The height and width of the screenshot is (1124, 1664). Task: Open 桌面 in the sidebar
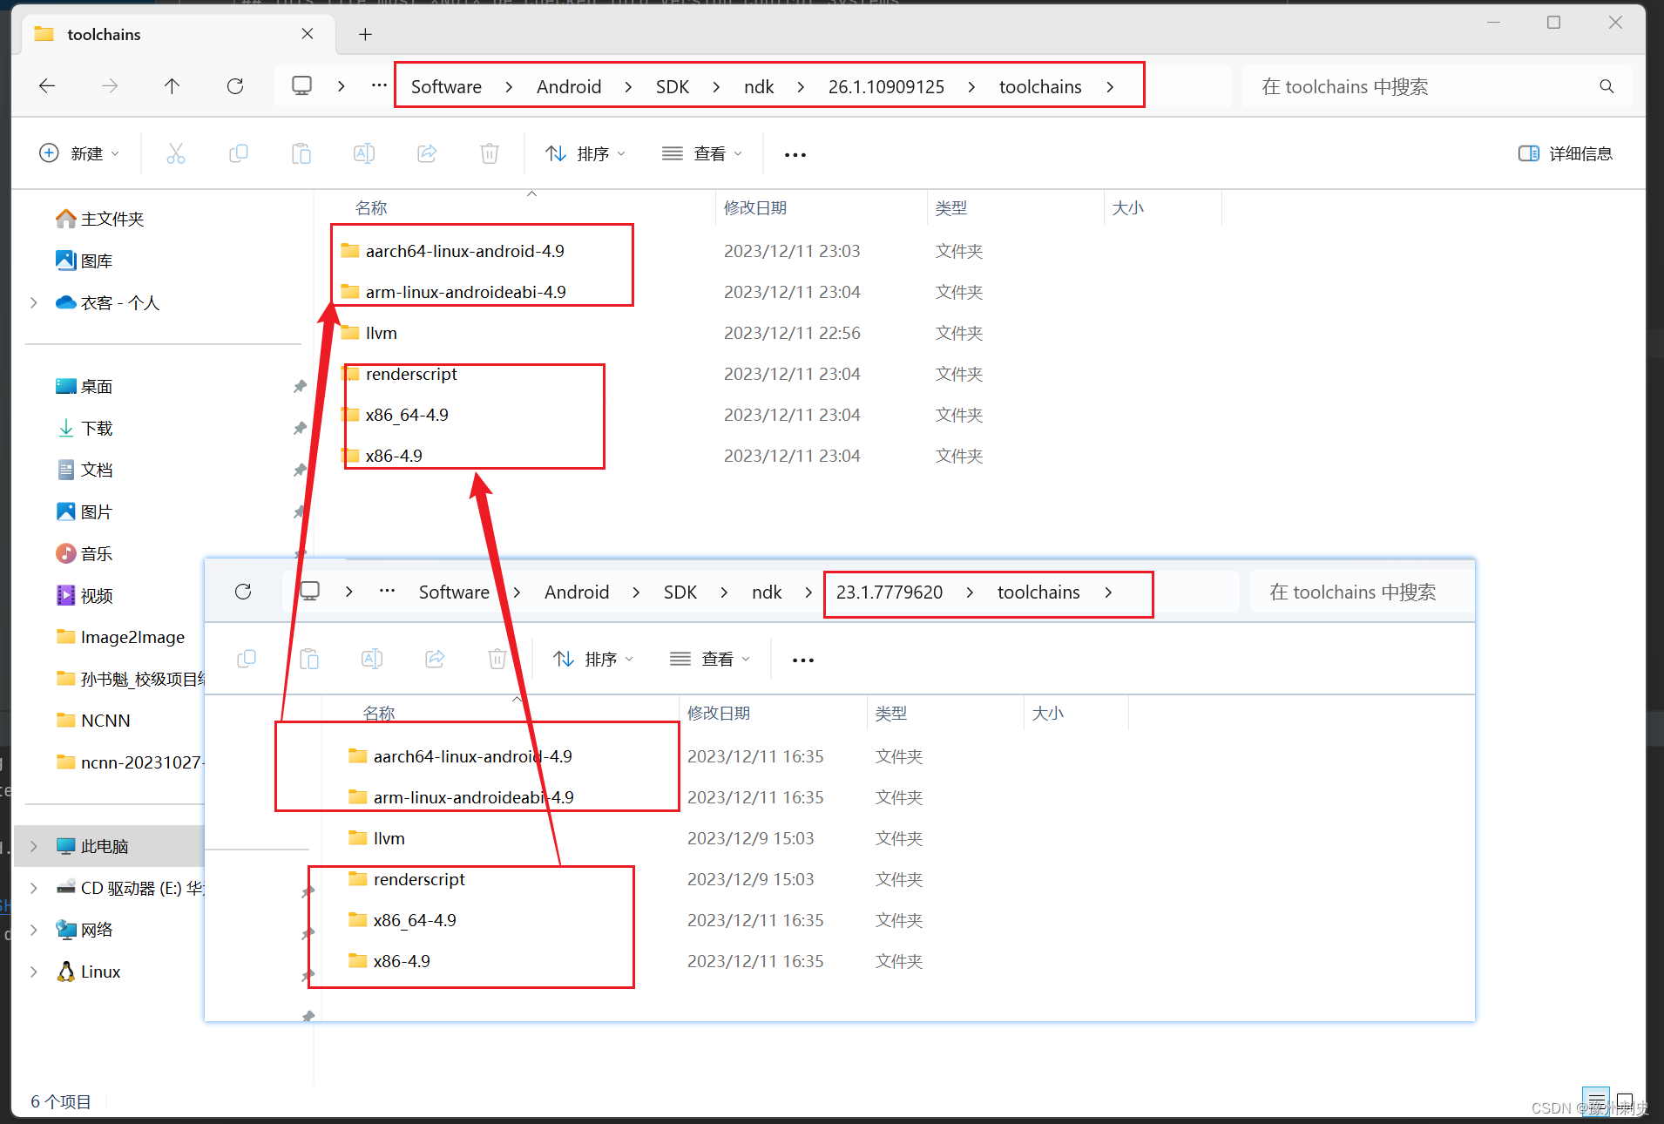click(84, 386)
